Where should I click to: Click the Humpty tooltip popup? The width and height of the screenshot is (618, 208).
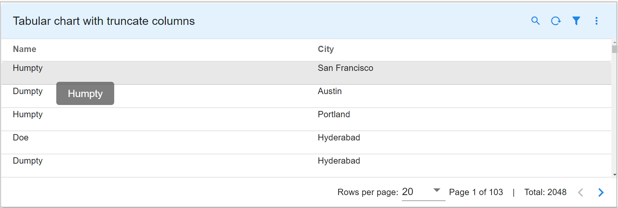(x=85, y=93)
